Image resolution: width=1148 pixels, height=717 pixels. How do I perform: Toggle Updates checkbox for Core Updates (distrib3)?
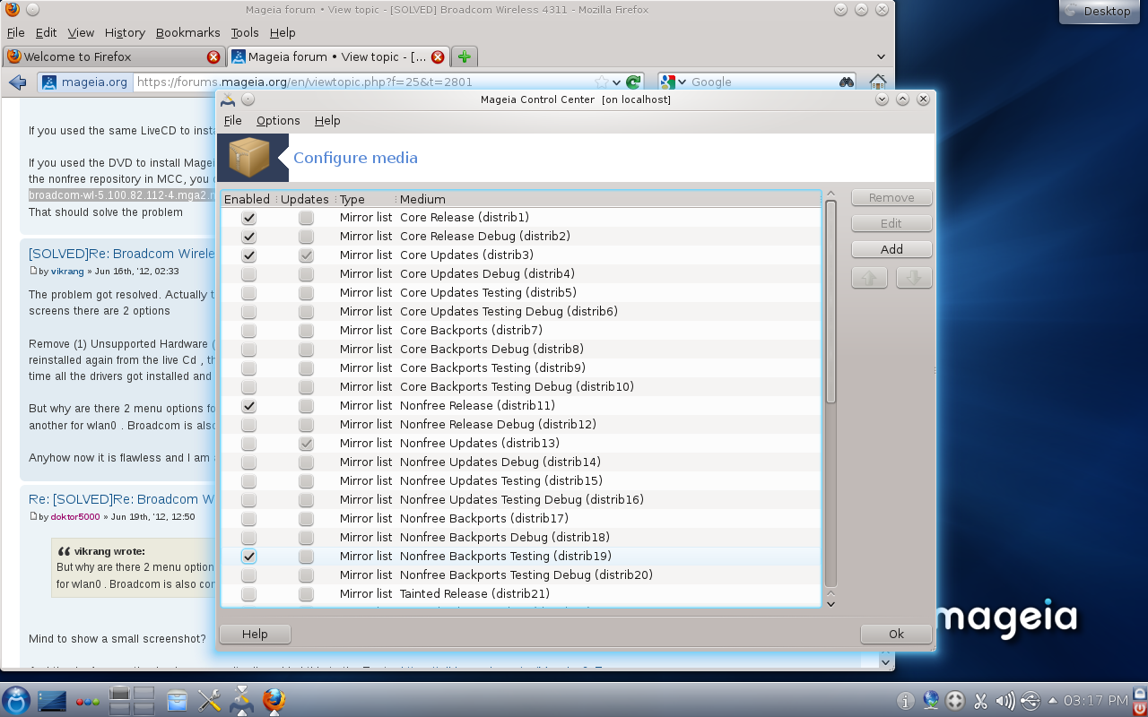[x=307, y=255]
